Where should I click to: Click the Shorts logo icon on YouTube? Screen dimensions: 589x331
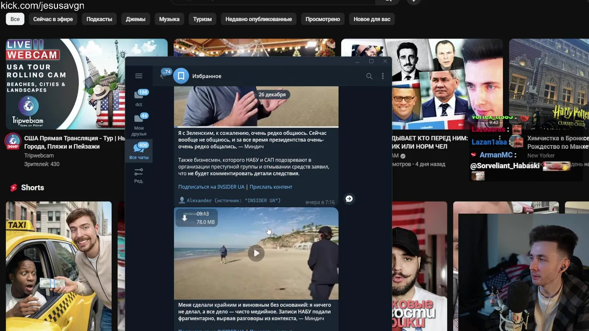[14, 188]
